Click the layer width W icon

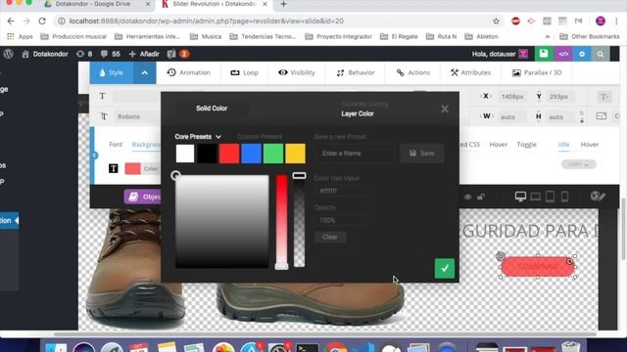(486, 116)
